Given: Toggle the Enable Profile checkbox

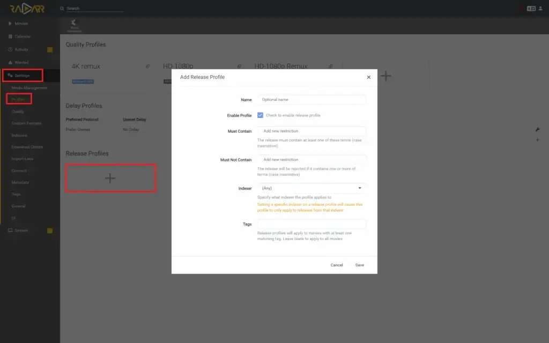Looking at the screenshot, I should (260, 115).
